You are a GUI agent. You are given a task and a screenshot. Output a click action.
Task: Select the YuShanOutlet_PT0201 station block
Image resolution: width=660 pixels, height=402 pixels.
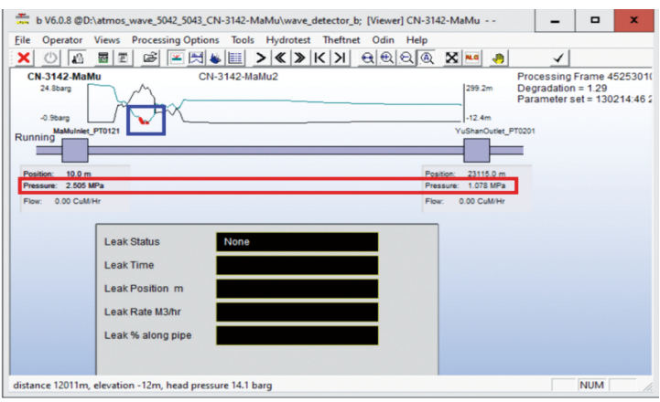point(476,150)
